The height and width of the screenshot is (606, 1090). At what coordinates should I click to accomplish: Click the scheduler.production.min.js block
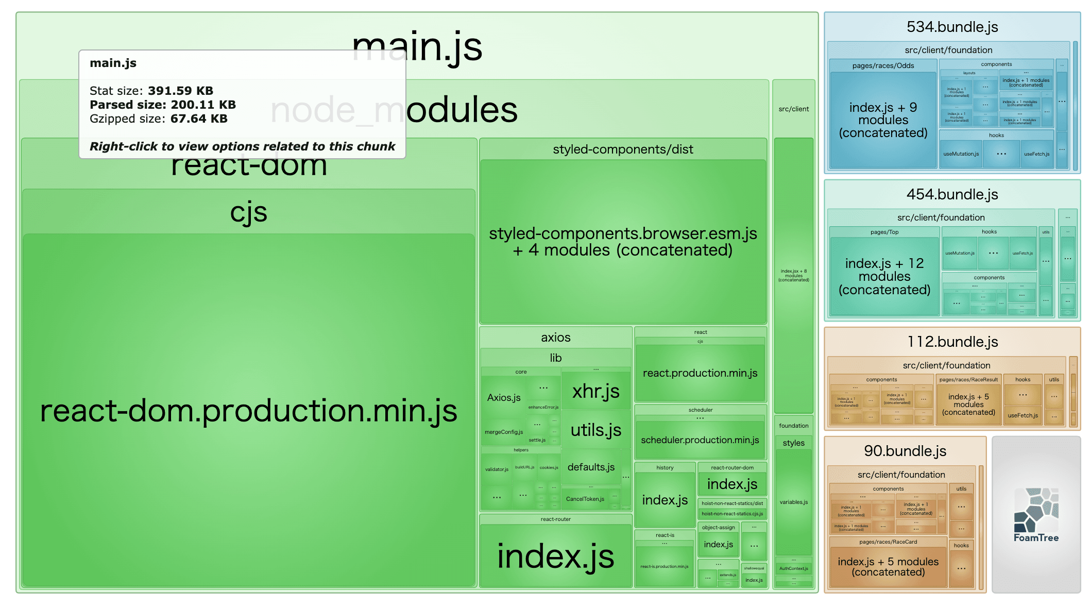(x=700, y=440)
